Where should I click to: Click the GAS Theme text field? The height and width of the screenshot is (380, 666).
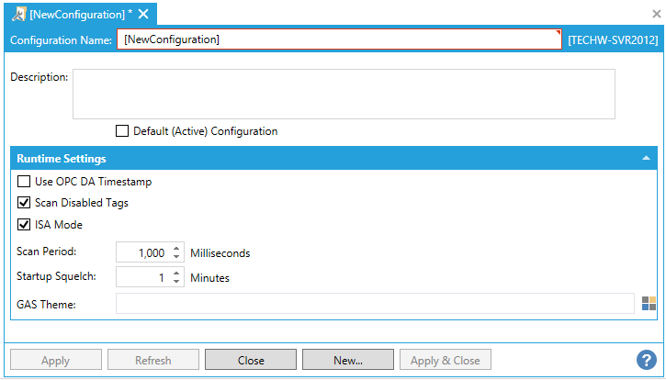coord(374,304)
